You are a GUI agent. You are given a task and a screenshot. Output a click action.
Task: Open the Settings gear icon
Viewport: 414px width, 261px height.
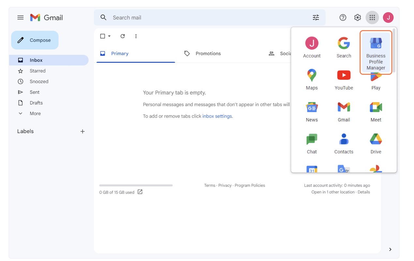click(x=358, y=18)
